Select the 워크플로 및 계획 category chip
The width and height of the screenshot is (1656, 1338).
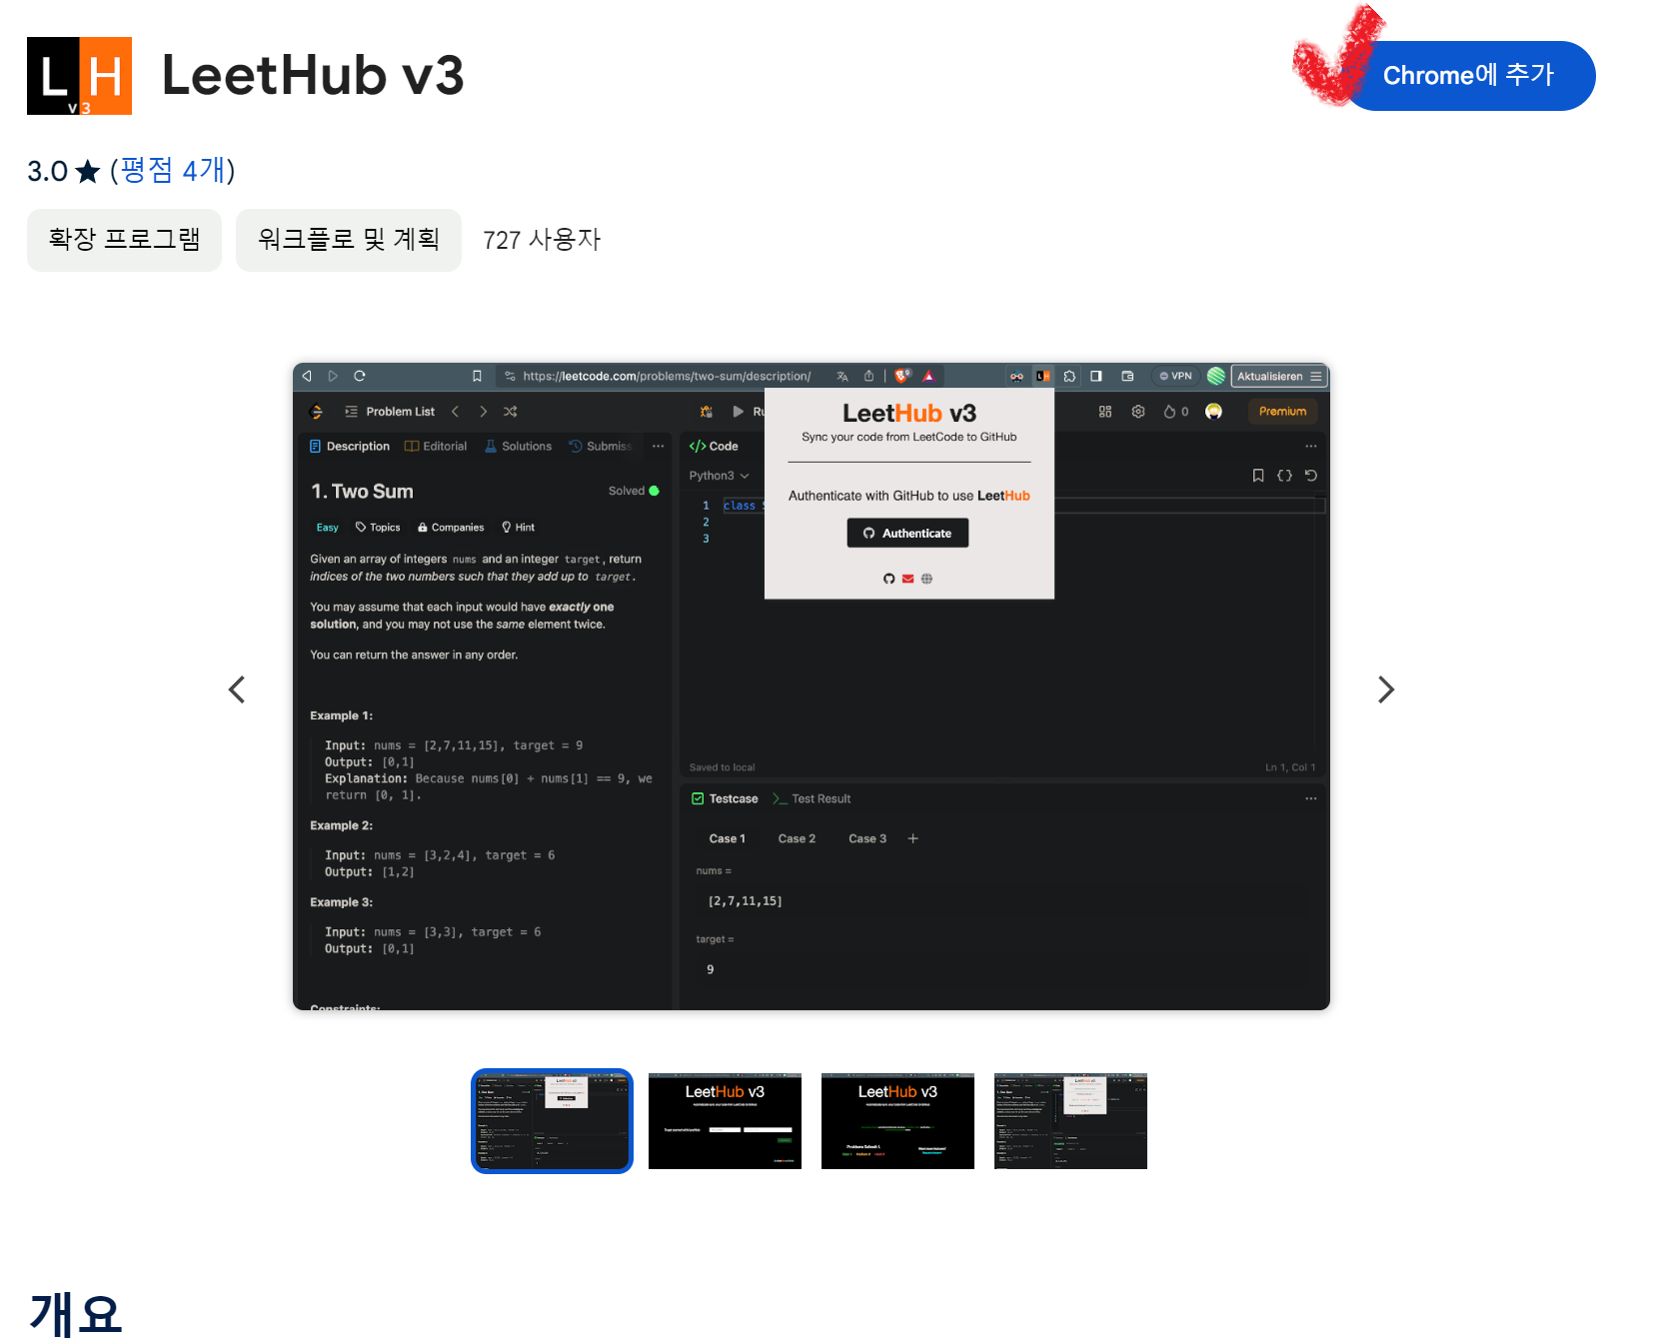[349, 240]
